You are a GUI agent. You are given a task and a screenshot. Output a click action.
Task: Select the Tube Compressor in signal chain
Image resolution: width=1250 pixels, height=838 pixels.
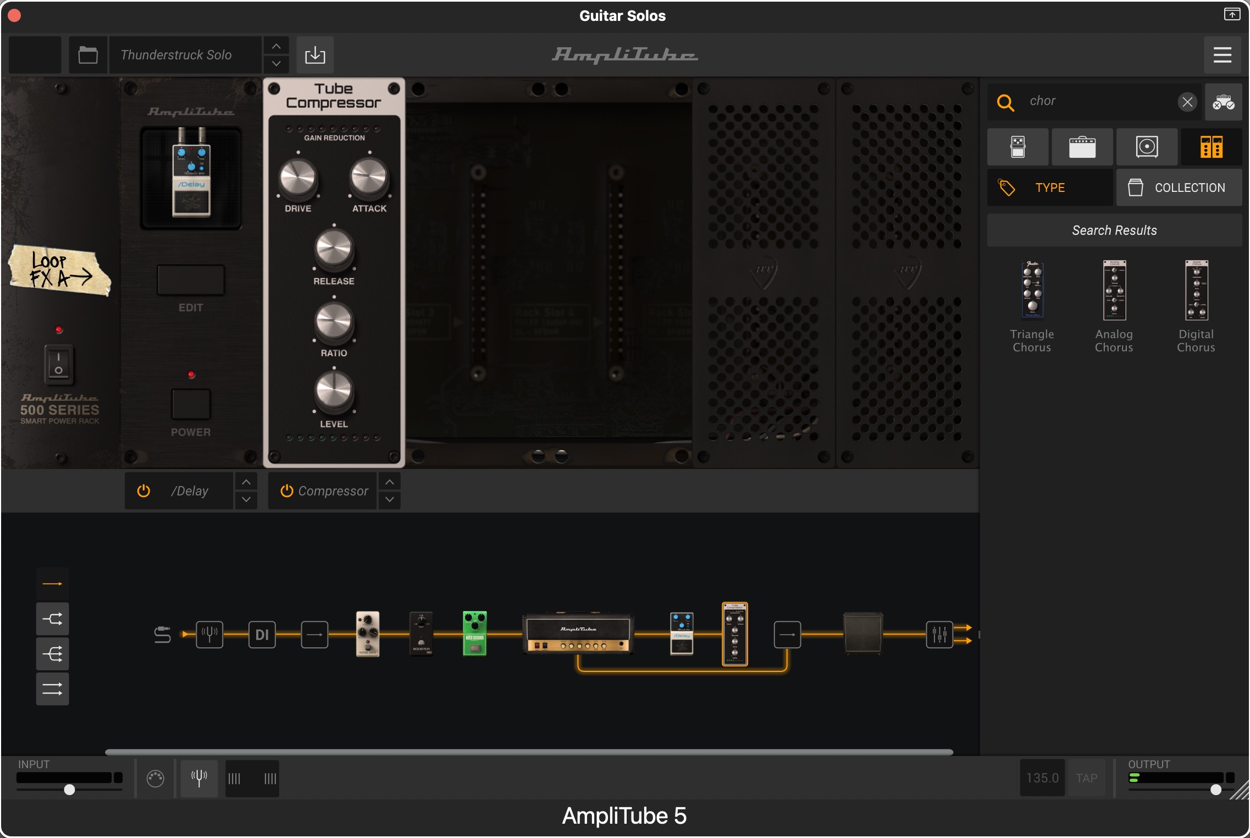coord(735,633)
